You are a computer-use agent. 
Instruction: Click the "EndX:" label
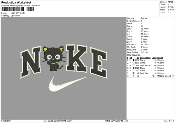[129, 39]
